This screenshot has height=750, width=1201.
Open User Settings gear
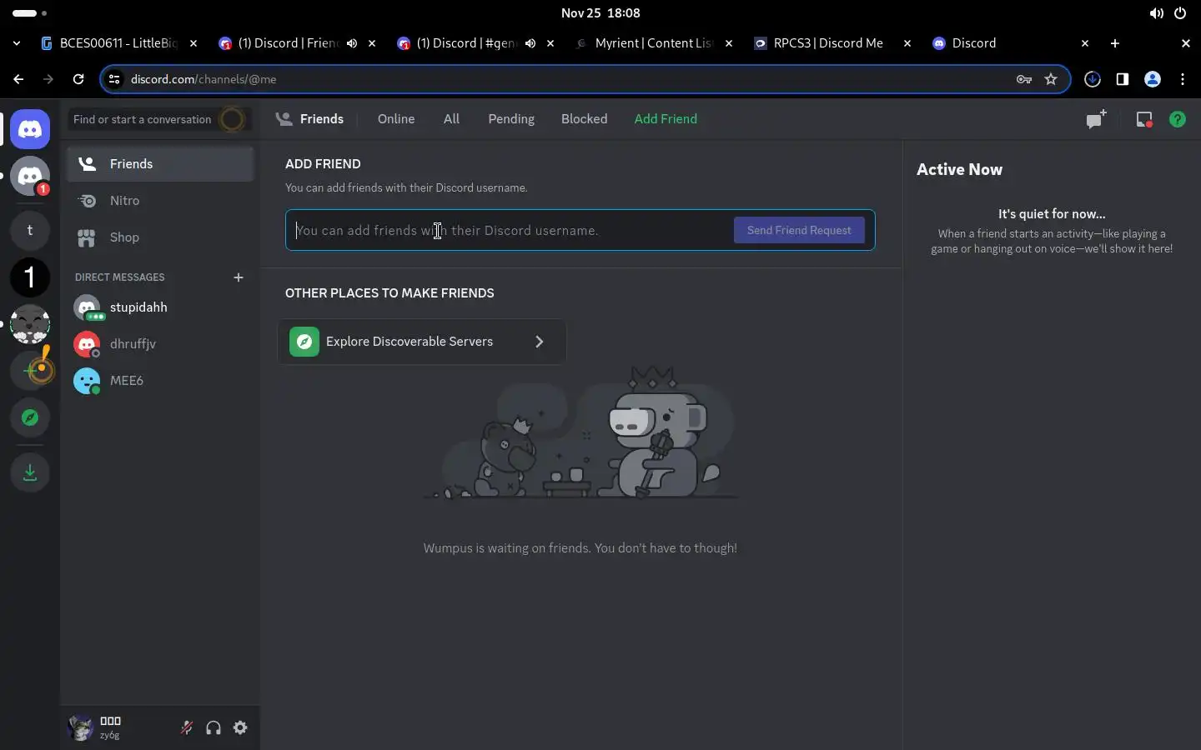[x=240, y=727]
